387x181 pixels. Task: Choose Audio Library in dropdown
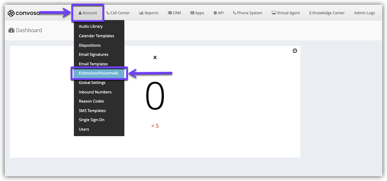click(91, 26)
